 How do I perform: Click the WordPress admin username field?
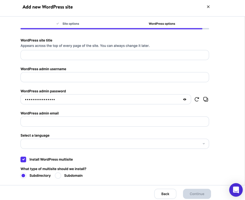click(115, 77)
